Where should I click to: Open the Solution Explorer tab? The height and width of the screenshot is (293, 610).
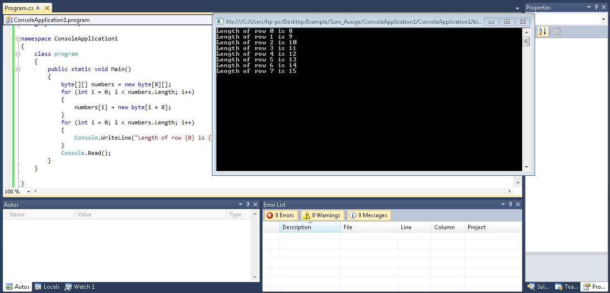pos(538,287)
